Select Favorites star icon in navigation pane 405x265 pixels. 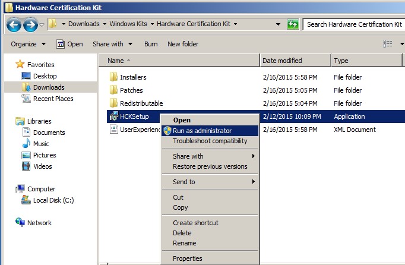click(20, 64)
